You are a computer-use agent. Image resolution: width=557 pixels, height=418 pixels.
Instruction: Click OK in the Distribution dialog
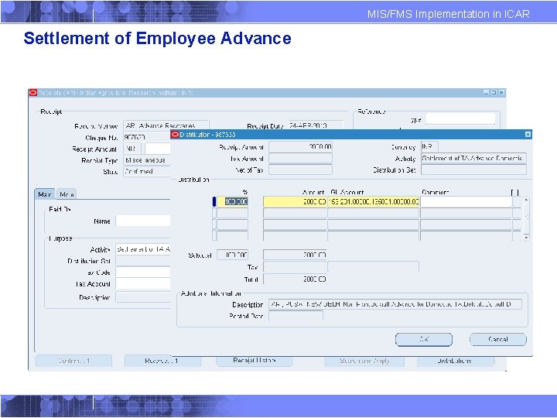tap(424, 340)
